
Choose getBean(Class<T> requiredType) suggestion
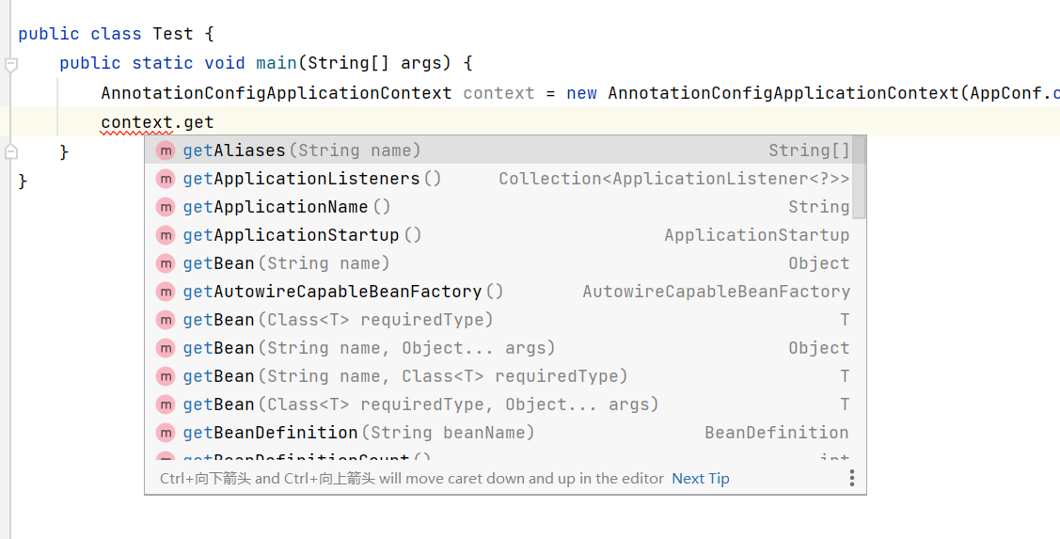pyautogui.click(x=338, y=320)
